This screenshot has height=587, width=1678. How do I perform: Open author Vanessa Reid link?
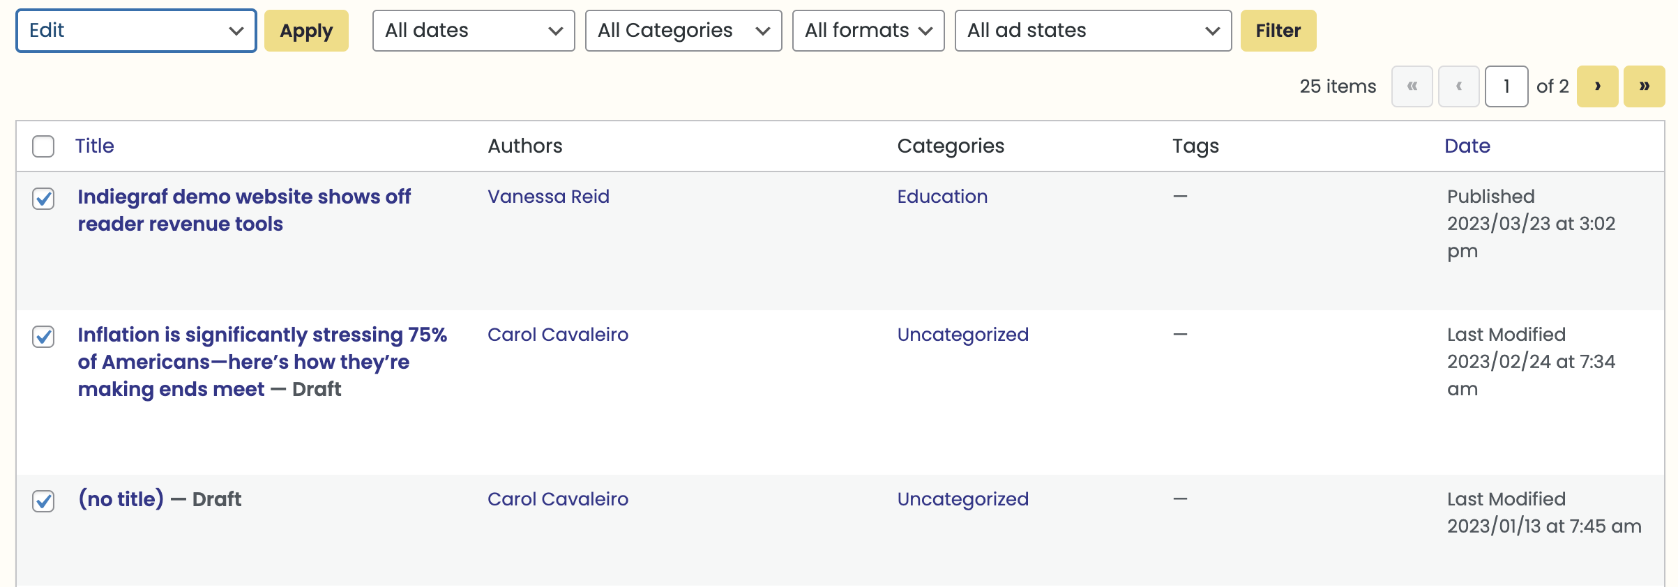coord(548,197)
